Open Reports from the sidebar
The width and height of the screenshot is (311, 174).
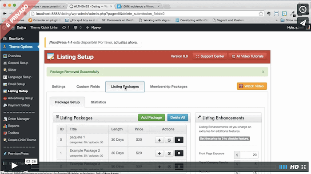[x=13, y=126]
